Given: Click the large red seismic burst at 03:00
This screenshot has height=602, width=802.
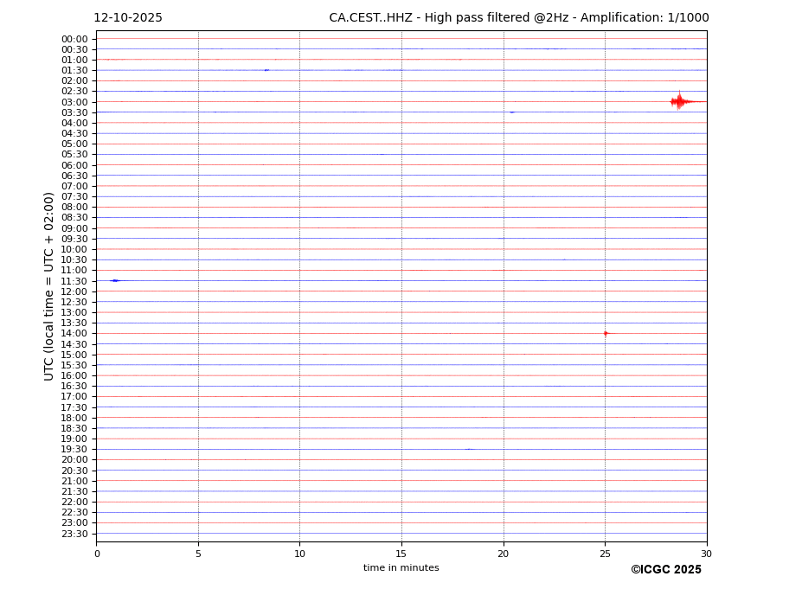Looking at the screenshot, I should [x=680, y=102].
